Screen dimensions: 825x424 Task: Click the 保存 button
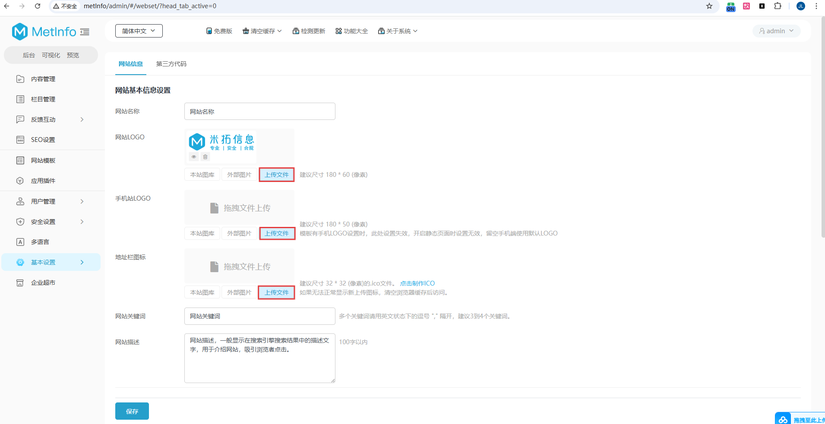(132, 411)
